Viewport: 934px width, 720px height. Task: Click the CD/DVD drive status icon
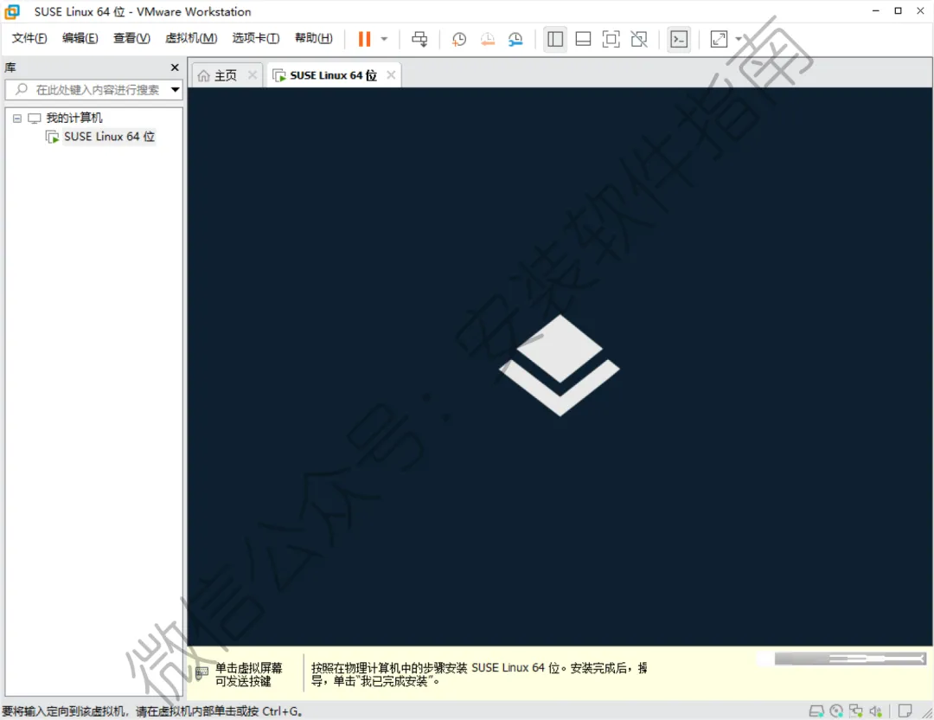pos(836,711)
